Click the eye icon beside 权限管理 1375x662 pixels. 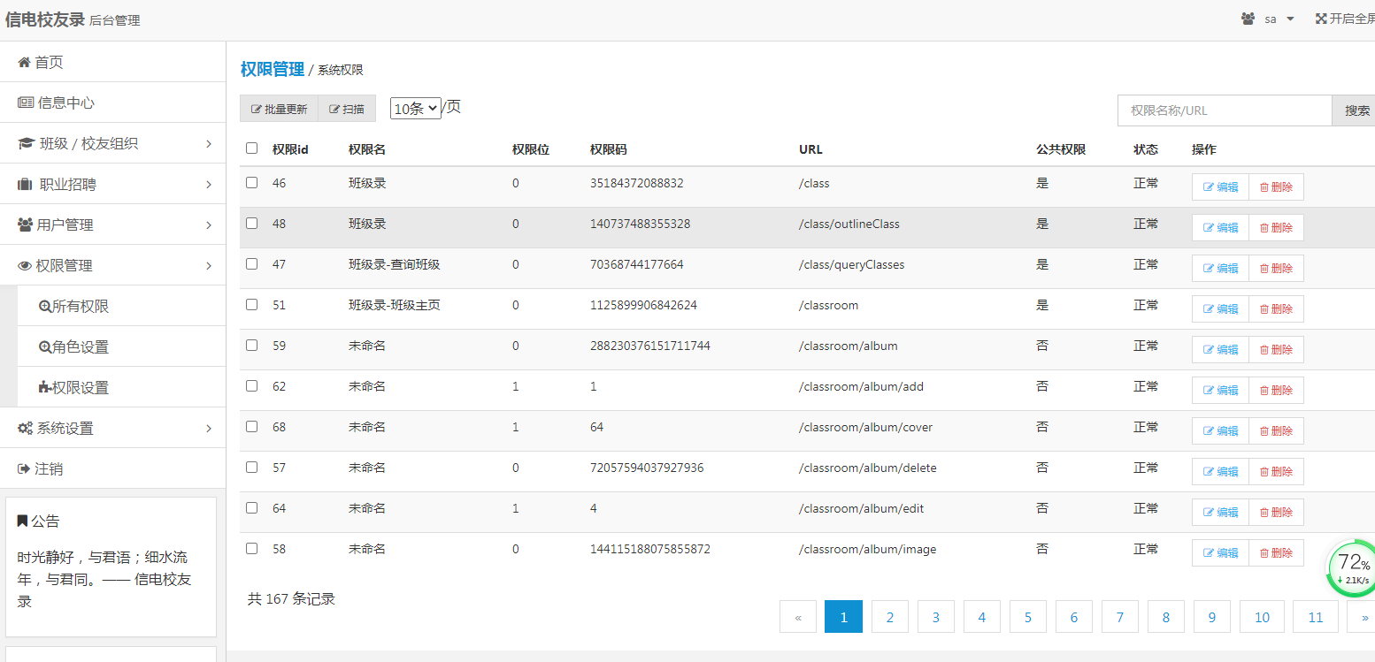[25, 265]
